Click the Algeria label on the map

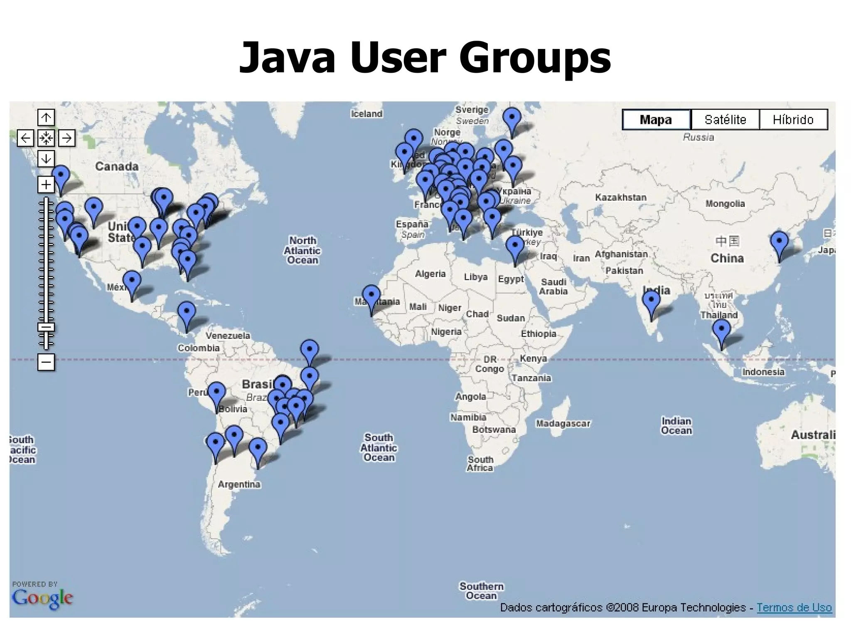coord(430,274)
